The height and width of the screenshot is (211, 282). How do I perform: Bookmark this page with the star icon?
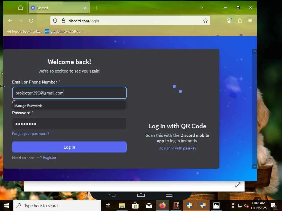point(205,21)
